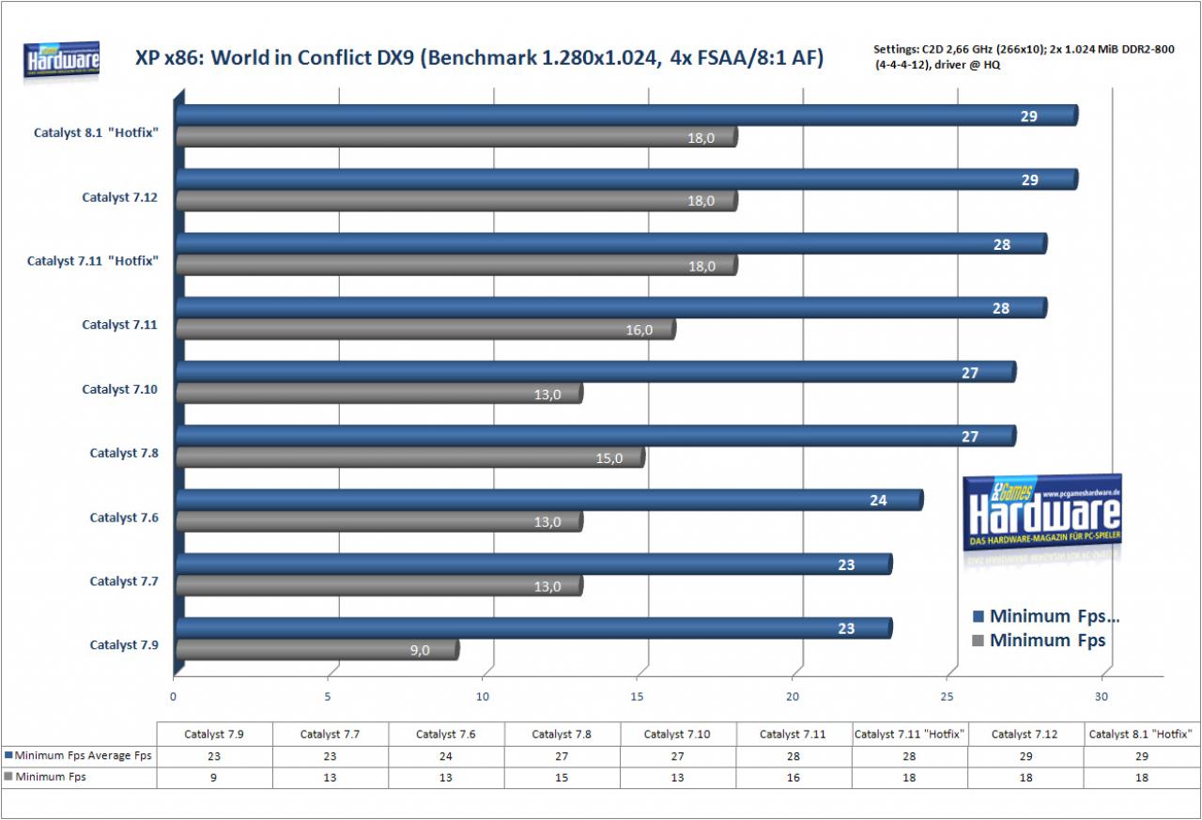Click the large PC Games Hardware logo with URL
Image resolution: width=1202 pixels, height=820 pixels.
(1042, 512)
